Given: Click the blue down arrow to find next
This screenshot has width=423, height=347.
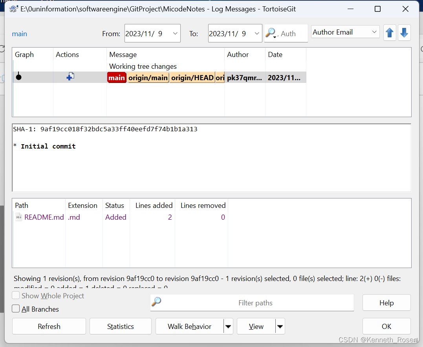Looking at the screenshot, I should 404,33.
